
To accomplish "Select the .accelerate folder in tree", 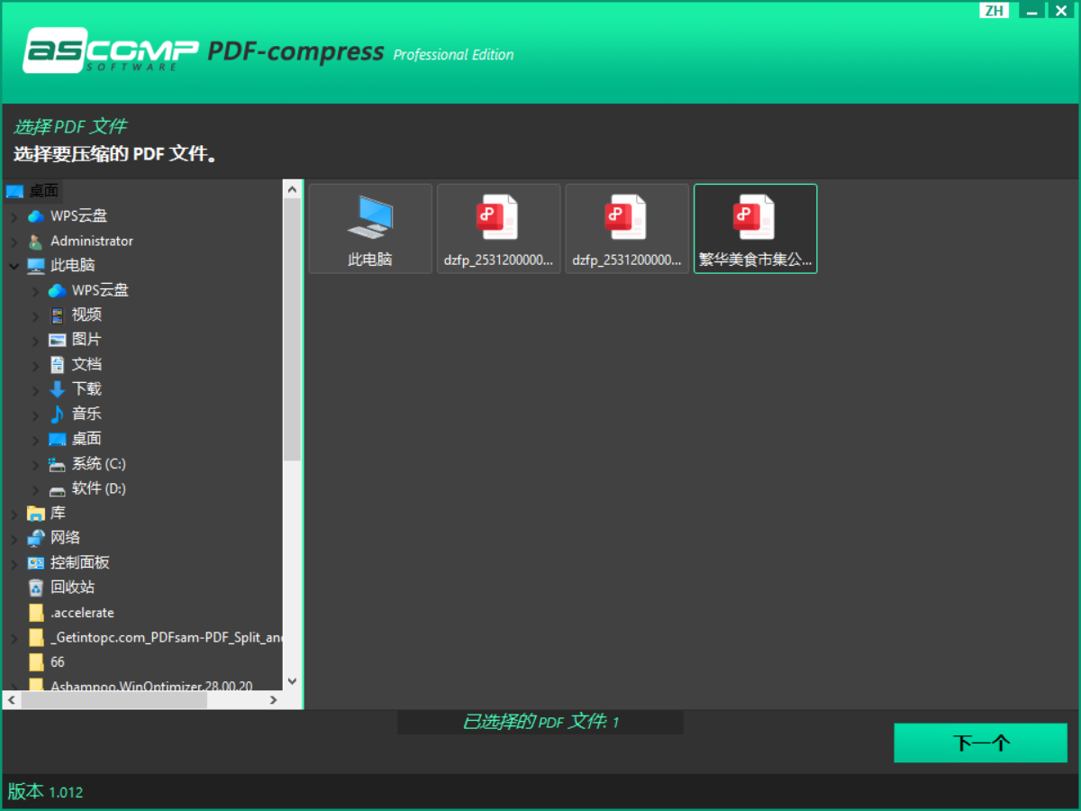I will point(82,613).
